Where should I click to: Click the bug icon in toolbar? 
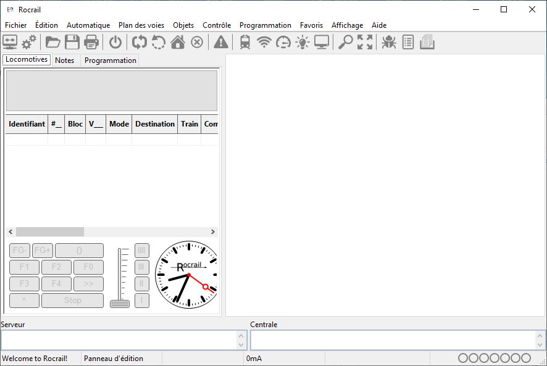point(388,43)
